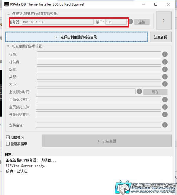Toggle the 创建备份 checkbox
The width and height of the screenshot is (177, 195).
[8, 137]
